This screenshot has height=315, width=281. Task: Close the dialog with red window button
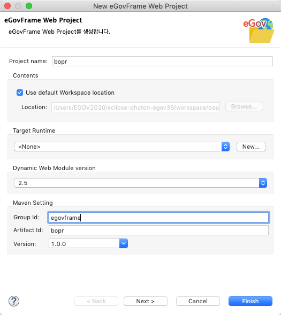(x=7, y=6)
